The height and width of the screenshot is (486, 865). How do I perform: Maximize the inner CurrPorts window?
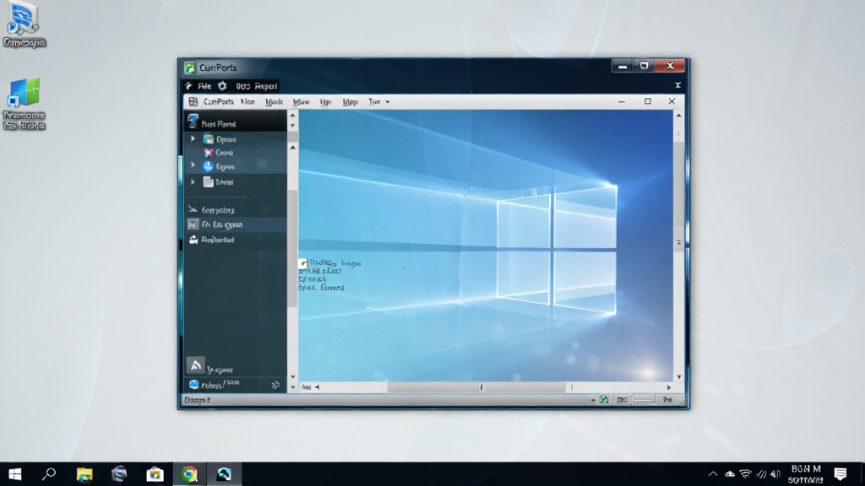648,101
